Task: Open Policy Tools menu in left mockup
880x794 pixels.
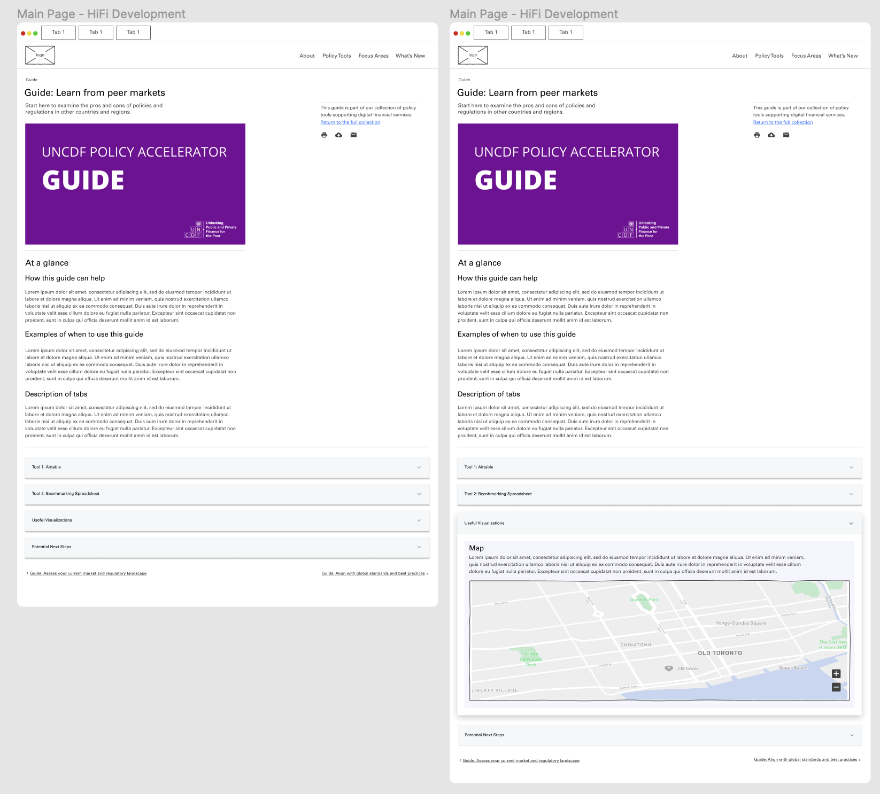Action: [x=337, y=56]
